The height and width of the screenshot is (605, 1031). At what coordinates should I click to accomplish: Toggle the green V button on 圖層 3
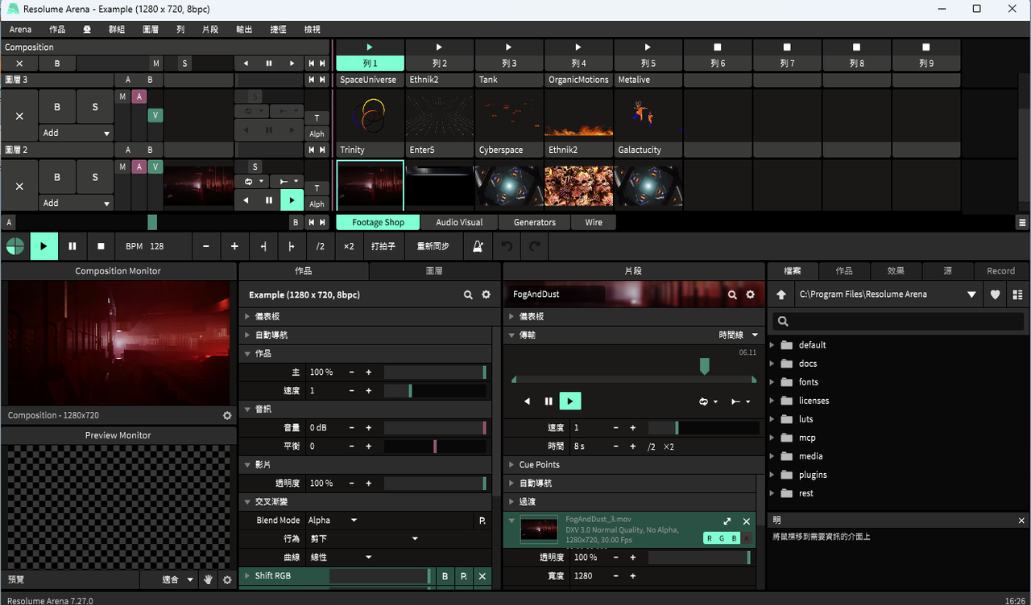(155, 116)
